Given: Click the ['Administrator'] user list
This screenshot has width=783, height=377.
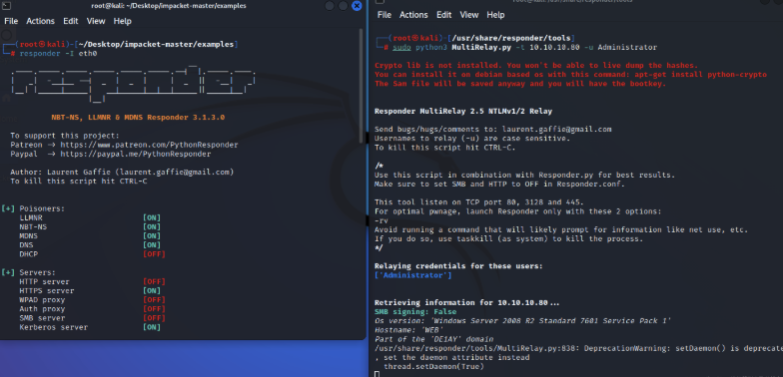Looking at the screenshot, I should (413, 275).
